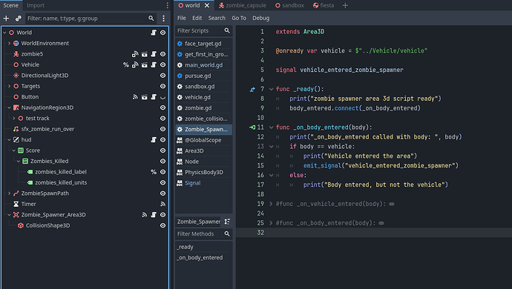The width and height of the screenshot is (512, 289).
Task: Click zombies_killed_label unique name percent icon
Action: tap(154, 172)
